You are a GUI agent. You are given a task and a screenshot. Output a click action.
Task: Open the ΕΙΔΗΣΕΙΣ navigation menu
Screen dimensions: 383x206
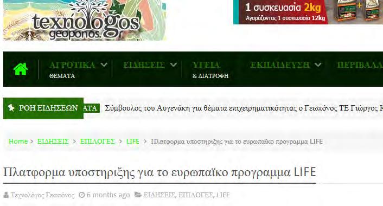[x=144, y=65]
